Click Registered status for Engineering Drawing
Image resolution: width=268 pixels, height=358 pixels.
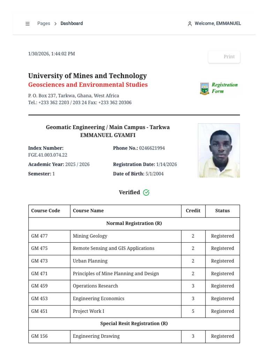click(x=222, y=336)
